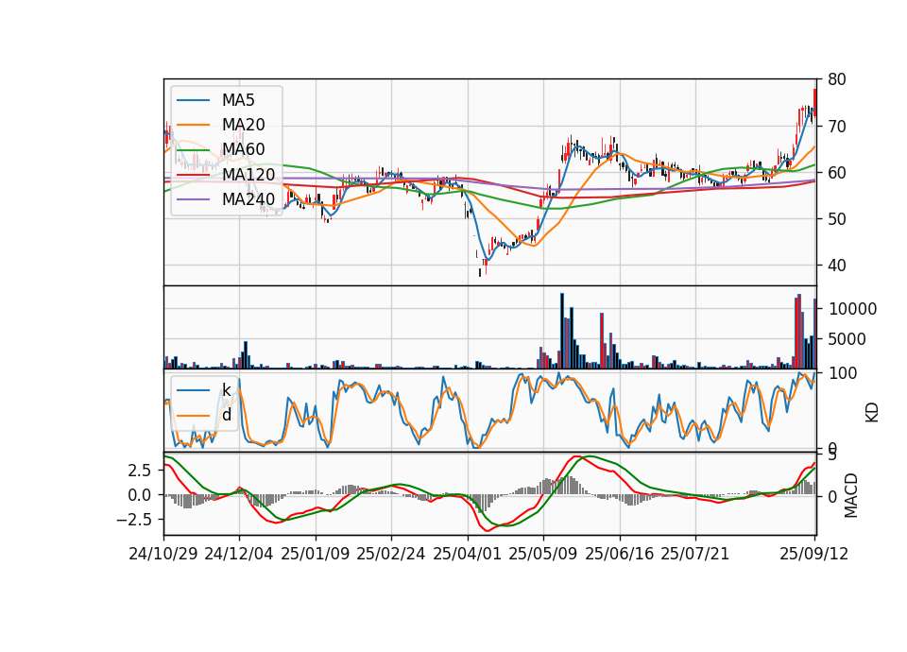
Task: Click the 25/09/12 date axis label
Action: coord(814,554)
